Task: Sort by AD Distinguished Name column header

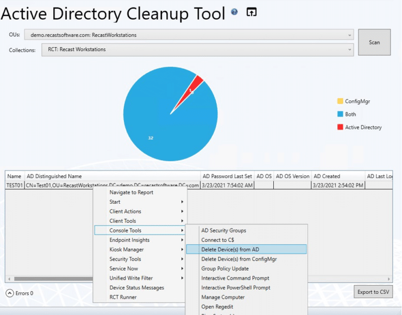Action: point(112,176)
